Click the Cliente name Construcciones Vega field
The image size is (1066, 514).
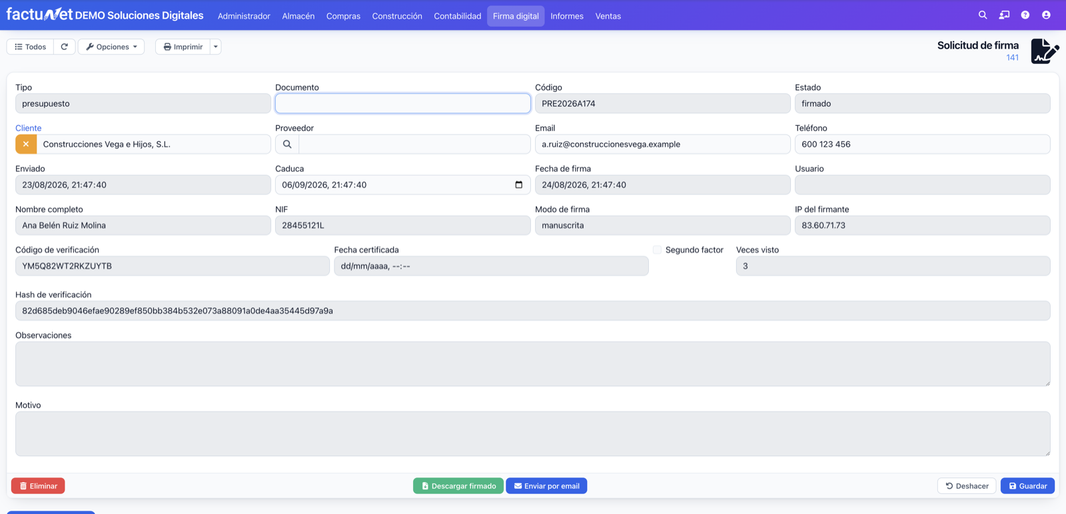point(154,144)
